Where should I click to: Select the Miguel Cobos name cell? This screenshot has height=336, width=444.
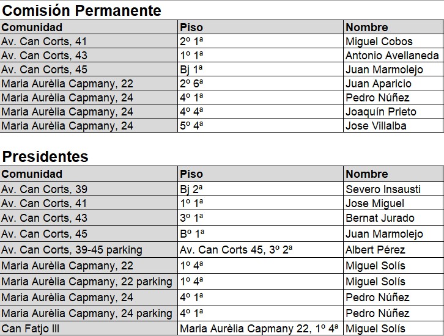[379, 42]
